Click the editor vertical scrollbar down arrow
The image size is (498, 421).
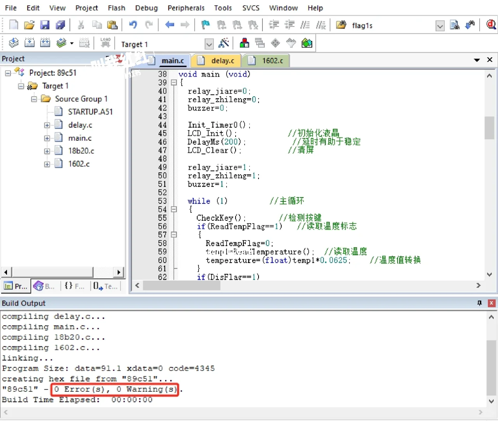[489, 274]
